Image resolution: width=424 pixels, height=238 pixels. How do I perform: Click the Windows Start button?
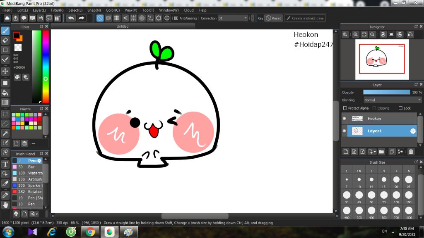click(8, 232)
